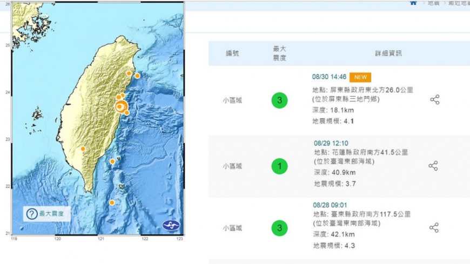The image size is (470, 264).
Task: Open the 最大震度 help question-mark icon
Action: tap(32, 214)
